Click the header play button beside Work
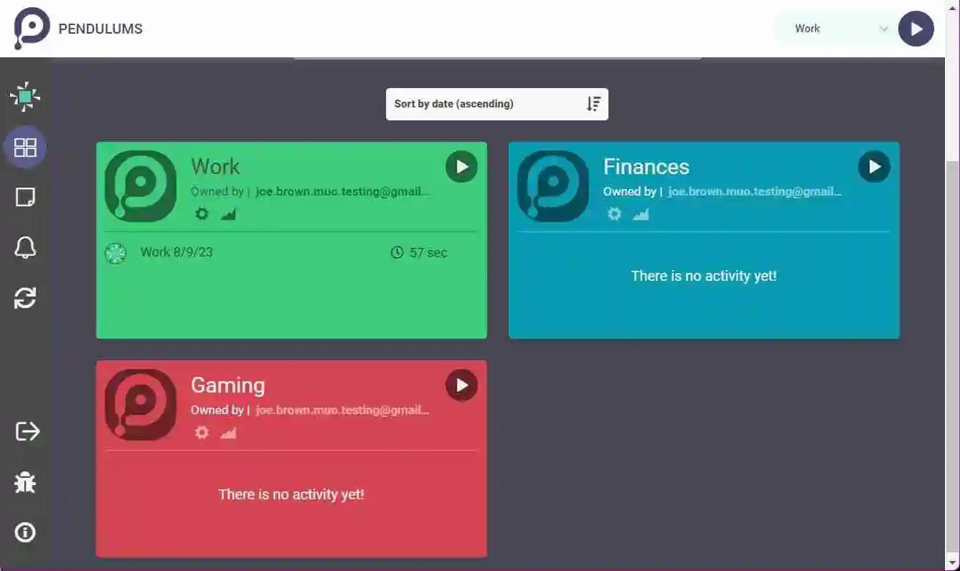960x571 pixels. click(x=916, y=29)
